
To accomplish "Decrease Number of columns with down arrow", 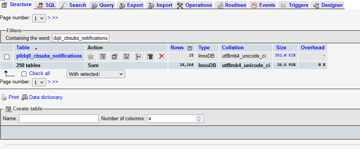I will pos(199,121).
